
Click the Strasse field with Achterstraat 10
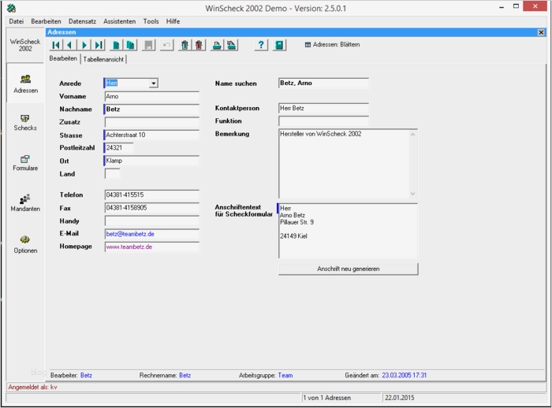click(x=151, y=135)
